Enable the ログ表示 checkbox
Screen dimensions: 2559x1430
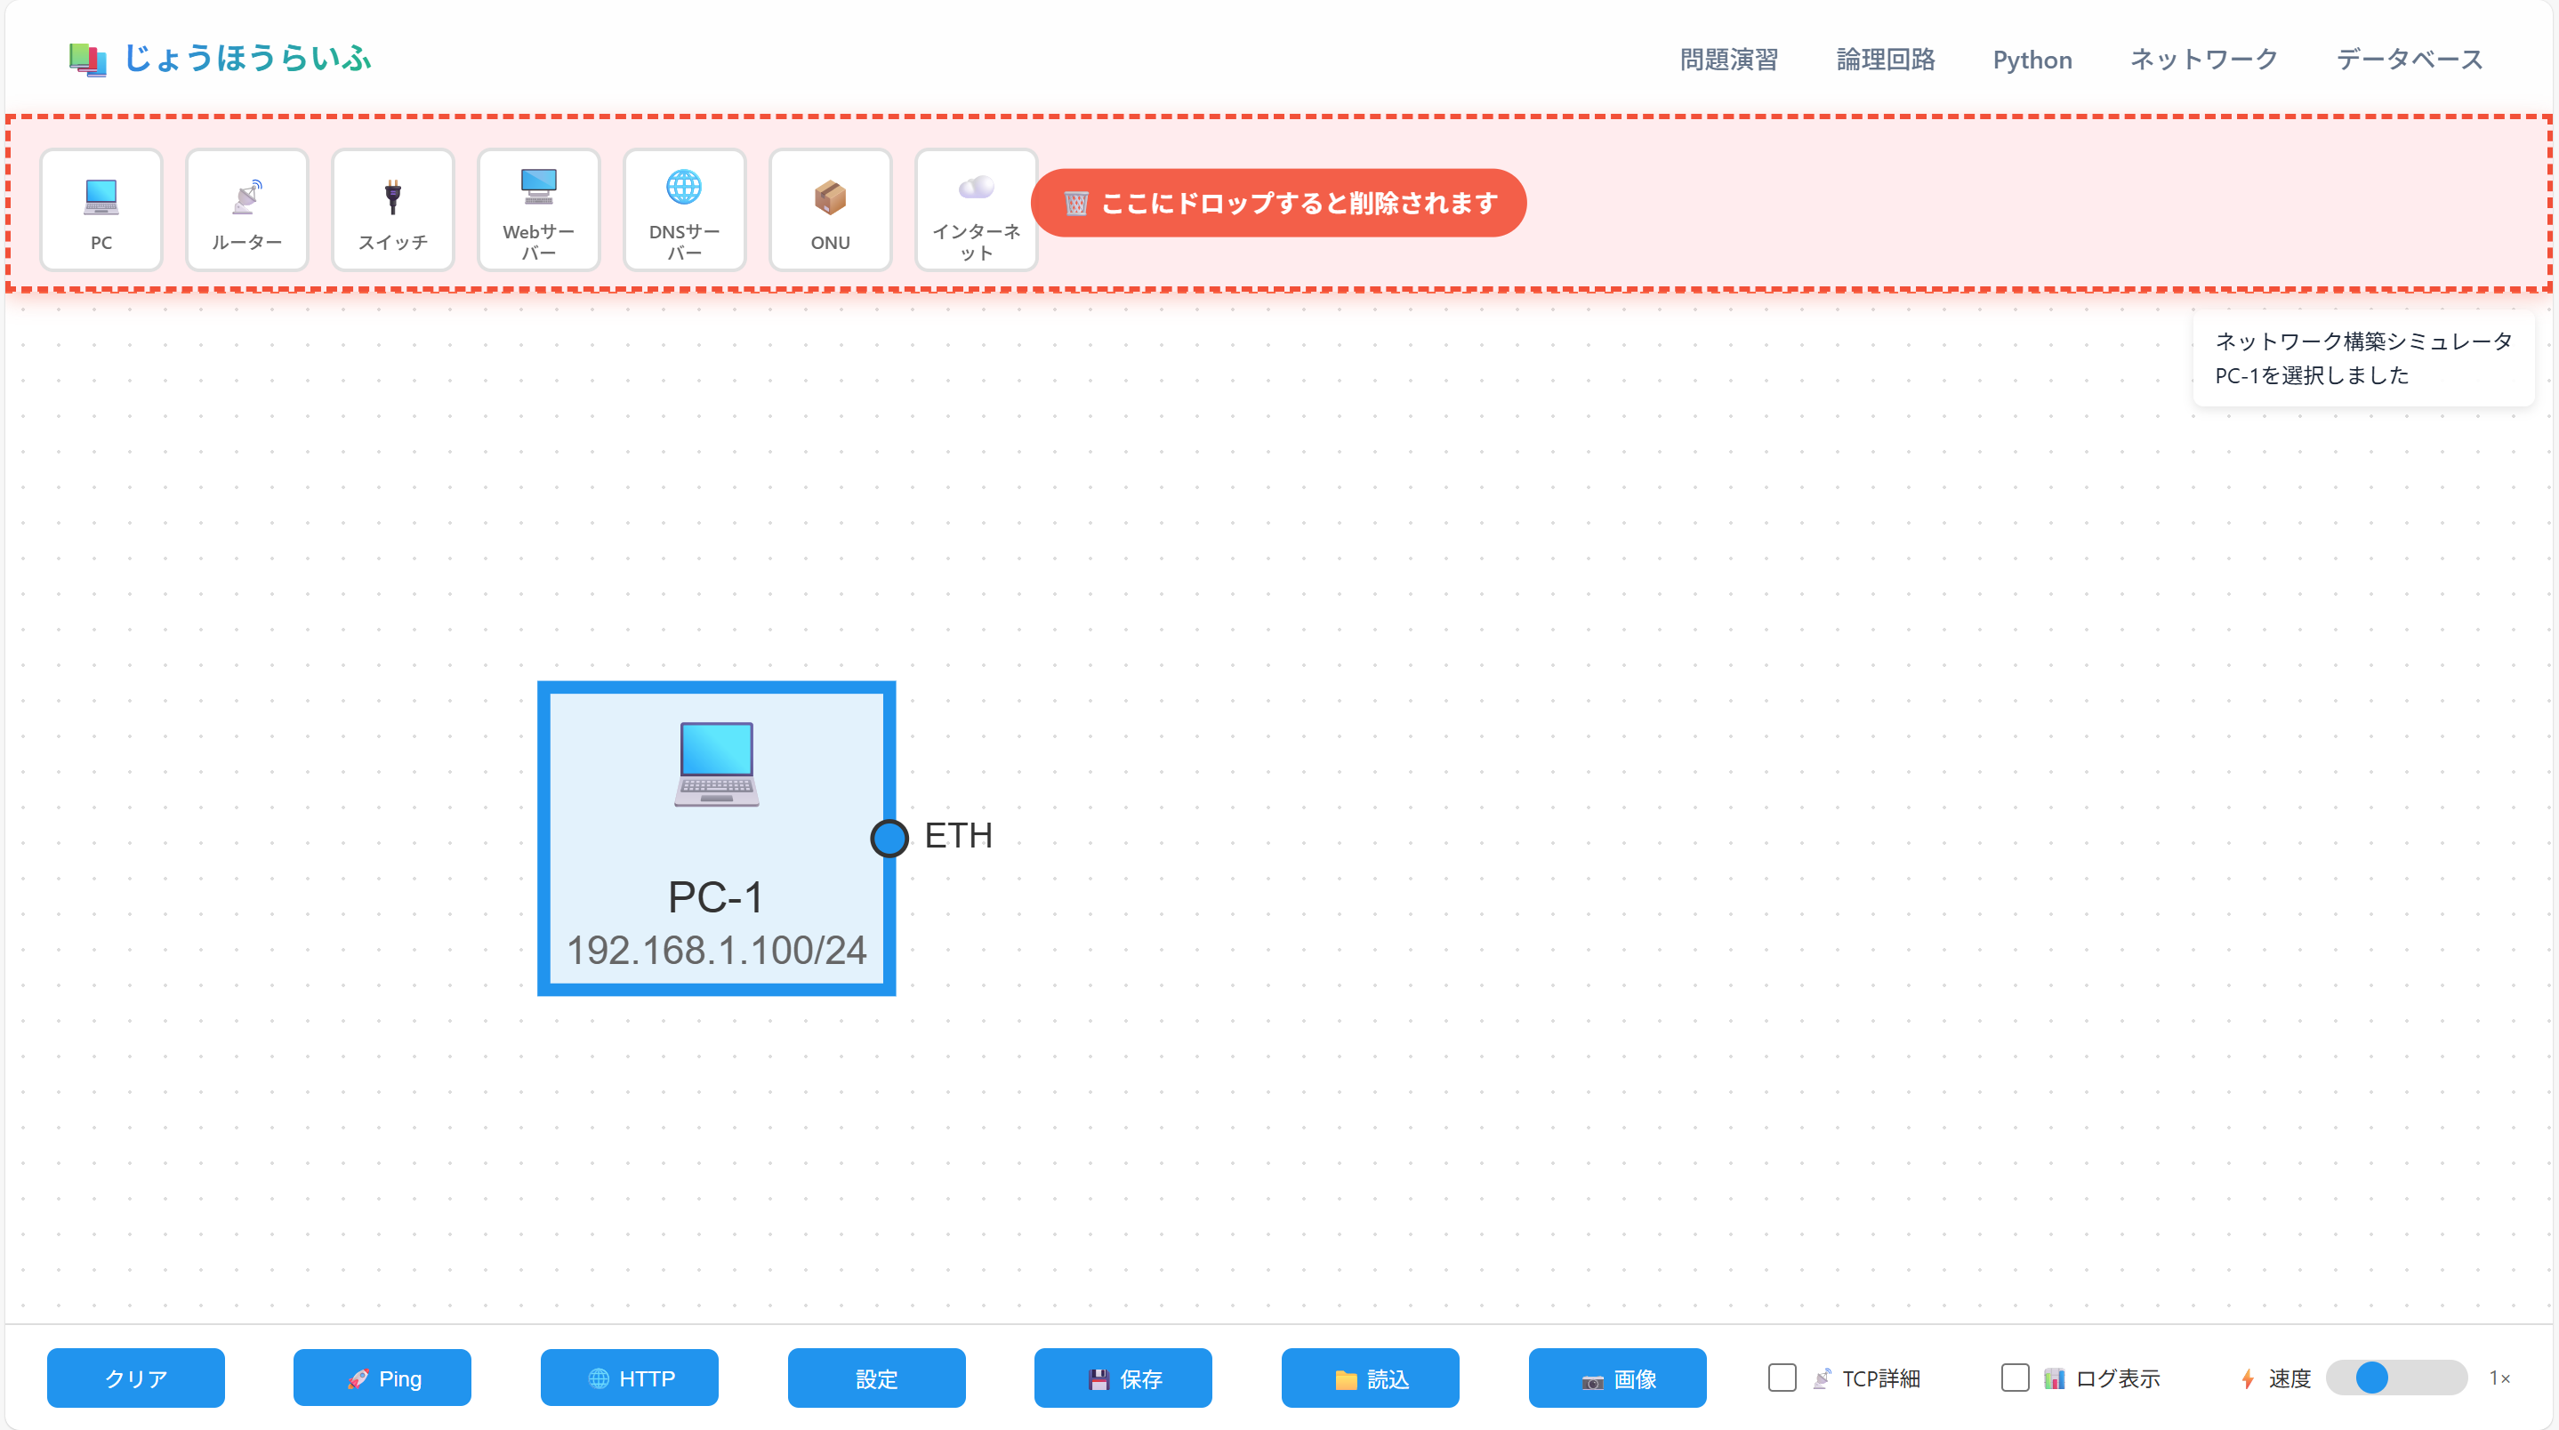tap(2015, 1378)
